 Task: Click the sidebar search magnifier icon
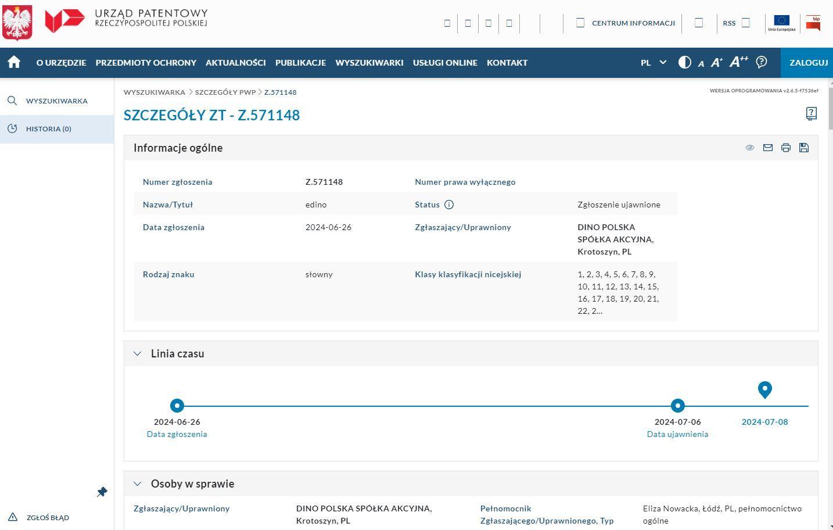tap(12, 101)
